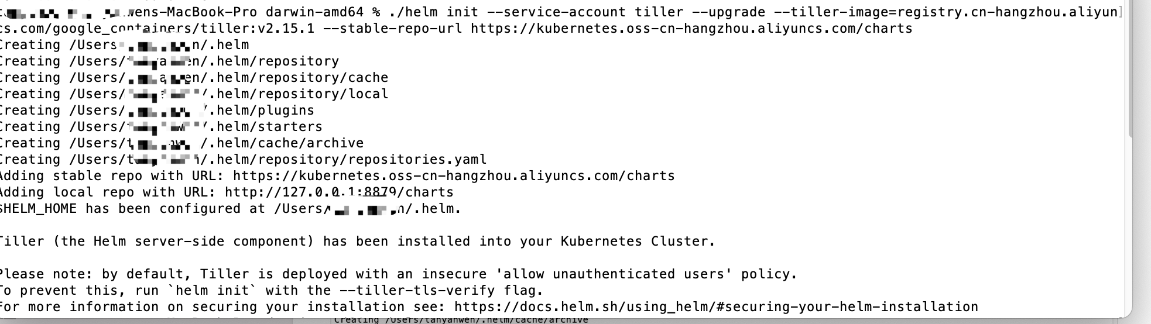1151x324 pixels.
Task: Click the URL after the --stable-repo-url flag
Action: pyautogui.click(x=691, y=29)
